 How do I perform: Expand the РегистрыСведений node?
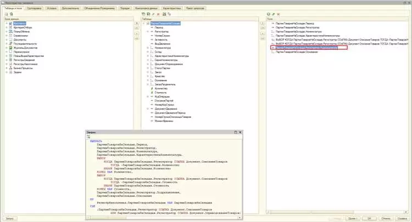point(7,60)
